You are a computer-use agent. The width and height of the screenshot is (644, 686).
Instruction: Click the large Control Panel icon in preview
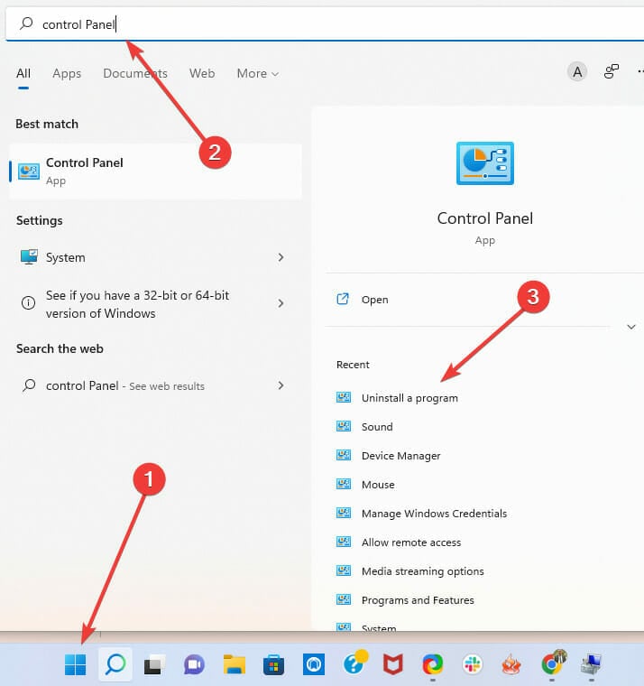coord(485,163)
